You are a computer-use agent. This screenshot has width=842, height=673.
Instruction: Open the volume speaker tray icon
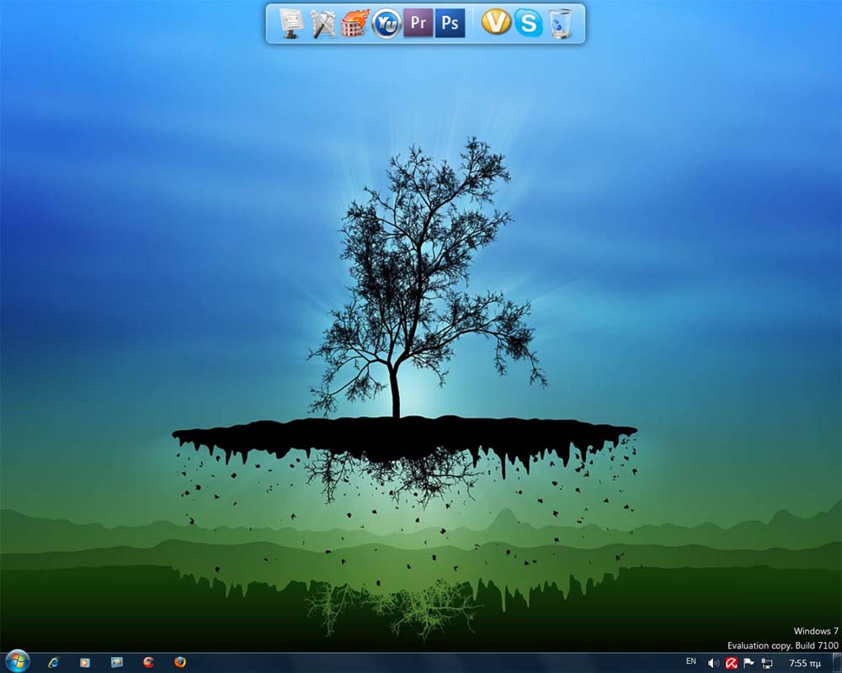pyautogui.click(x=713, y=664)
